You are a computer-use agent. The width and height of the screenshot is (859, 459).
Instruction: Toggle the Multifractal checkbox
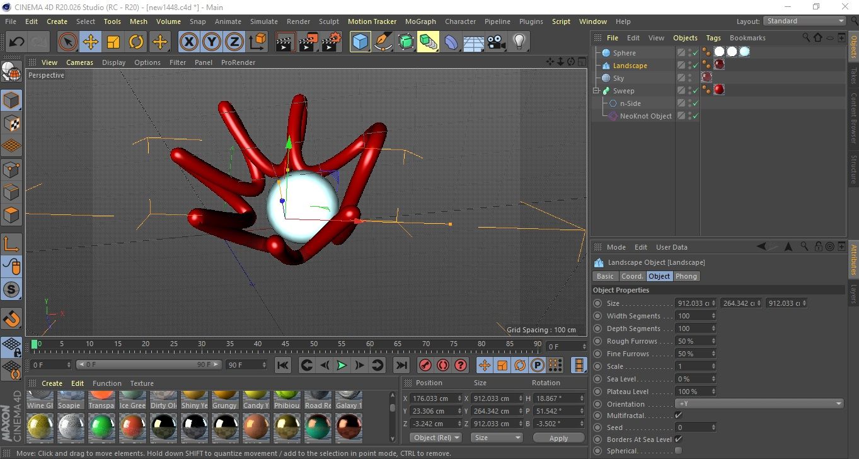click(678, 415)
